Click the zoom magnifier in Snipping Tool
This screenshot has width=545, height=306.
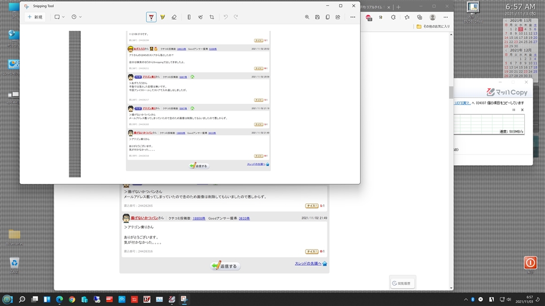point(307,17)
